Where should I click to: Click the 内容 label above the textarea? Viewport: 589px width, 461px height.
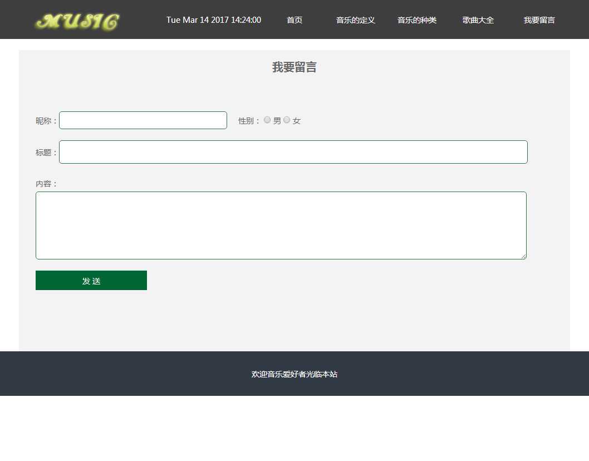click(x=46, y=184)
